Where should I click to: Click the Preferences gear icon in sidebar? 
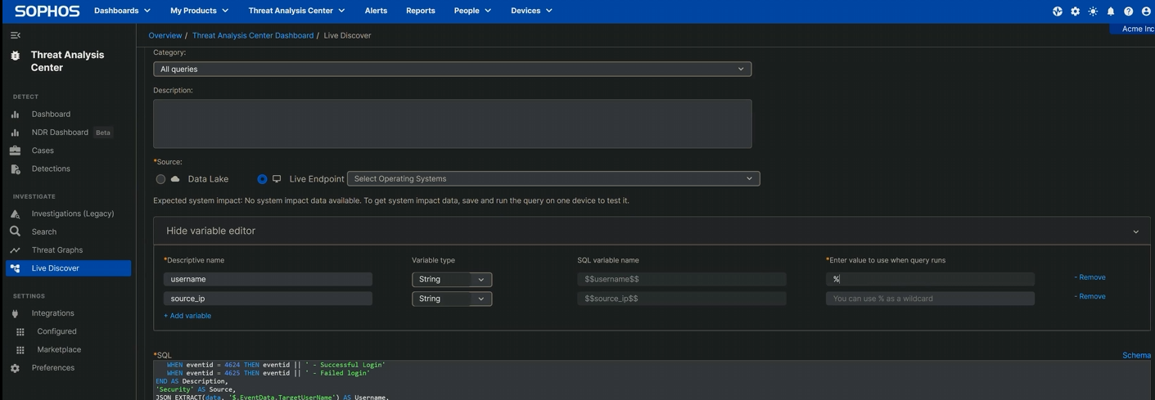[x=15, y=368]
